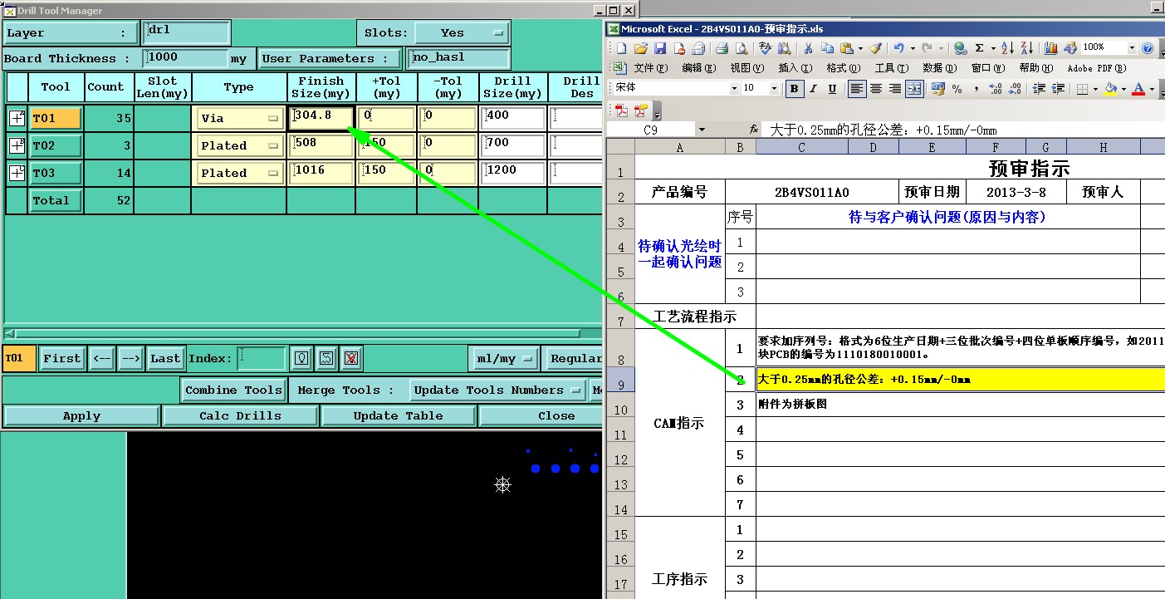The width and height of the screenshot is (1165, 599).
Task: Click Update Table button
Action: 398,415
